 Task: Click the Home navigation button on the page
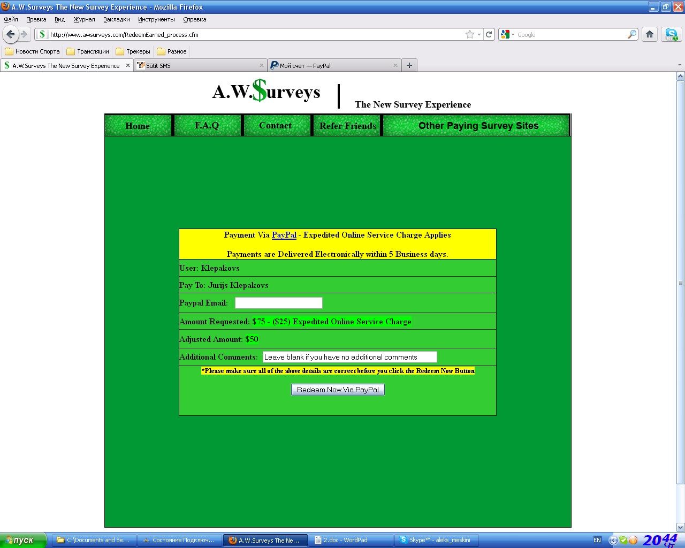coord(138,126)
